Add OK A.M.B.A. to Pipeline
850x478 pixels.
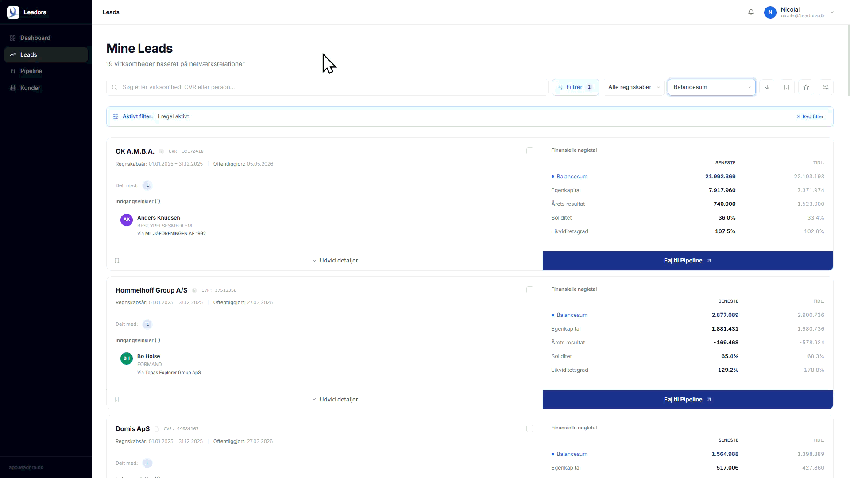688,261
